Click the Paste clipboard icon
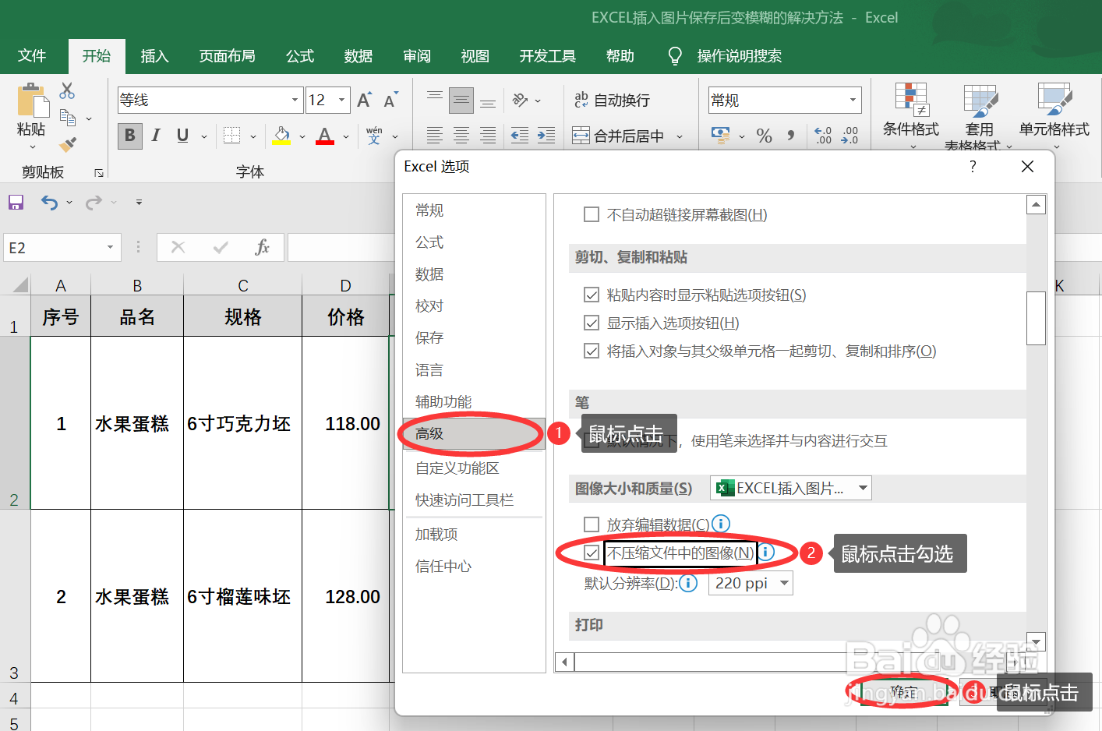 pyautogui.click(x=32, y=101)
